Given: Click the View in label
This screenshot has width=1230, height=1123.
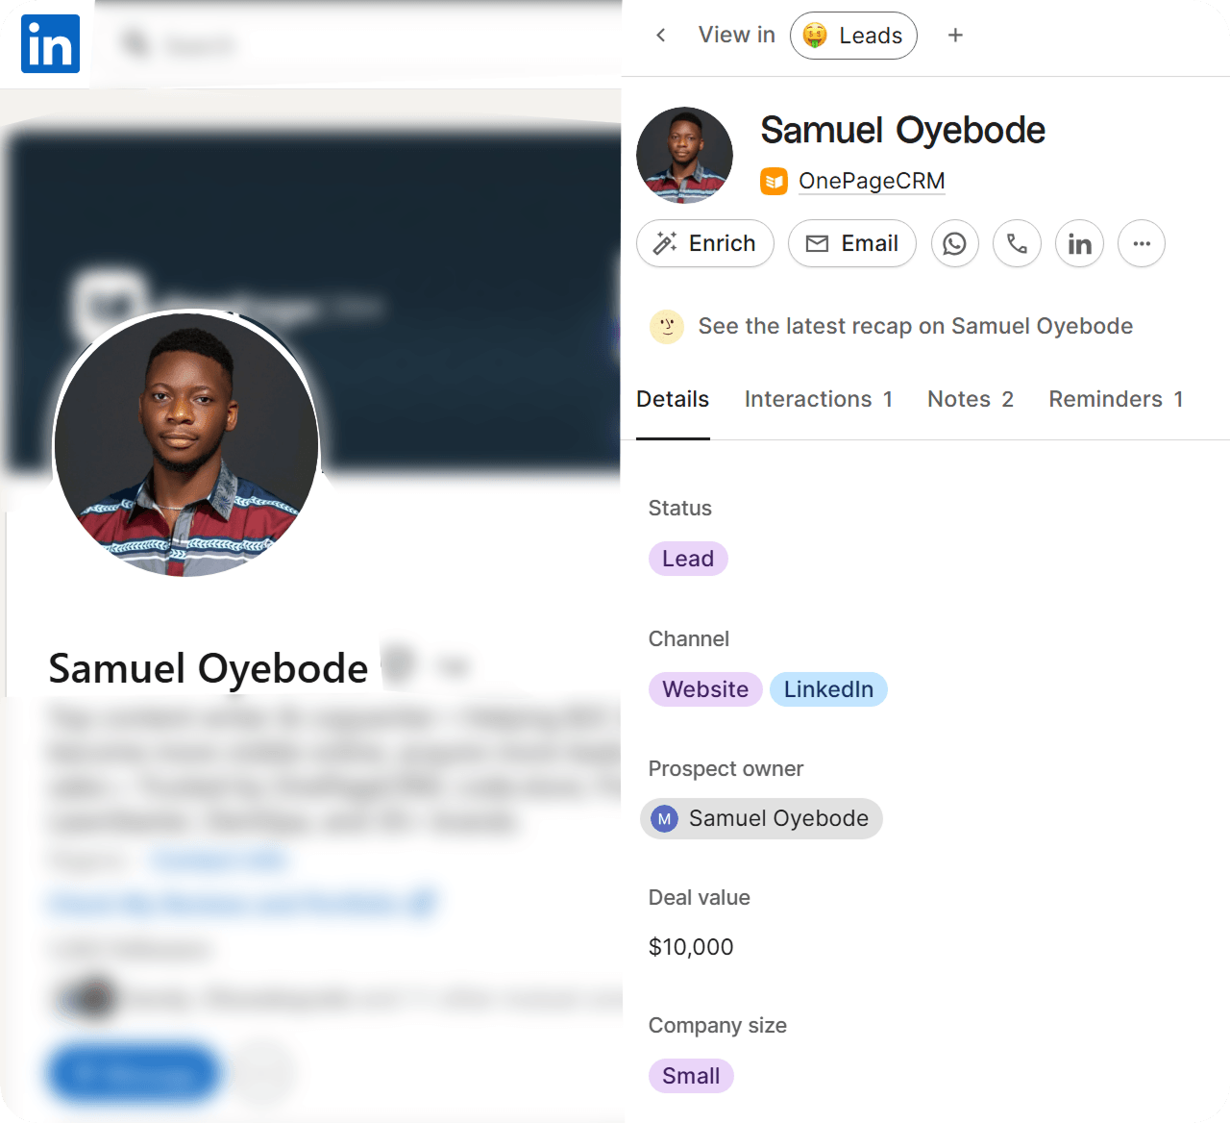Looking at the screenshot, I should 737,35.
